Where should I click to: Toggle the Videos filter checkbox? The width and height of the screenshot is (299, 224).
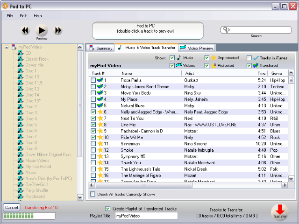click(x=172, y=65)
